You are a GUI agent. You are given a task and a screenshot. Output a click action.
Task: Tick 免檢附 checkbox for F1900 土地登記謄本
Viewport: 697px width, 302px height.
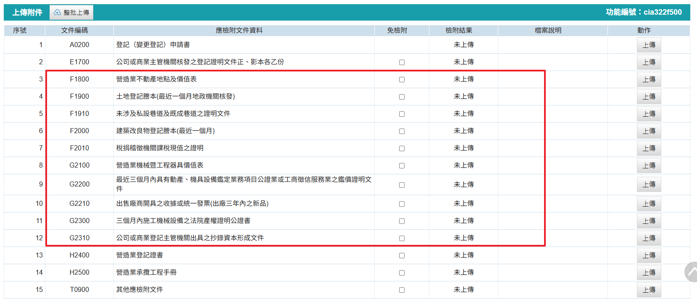click(402, 97)
